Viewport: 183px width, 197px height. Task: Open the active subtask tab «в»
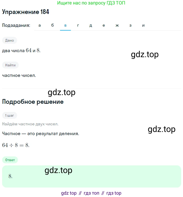click(65, 25)
